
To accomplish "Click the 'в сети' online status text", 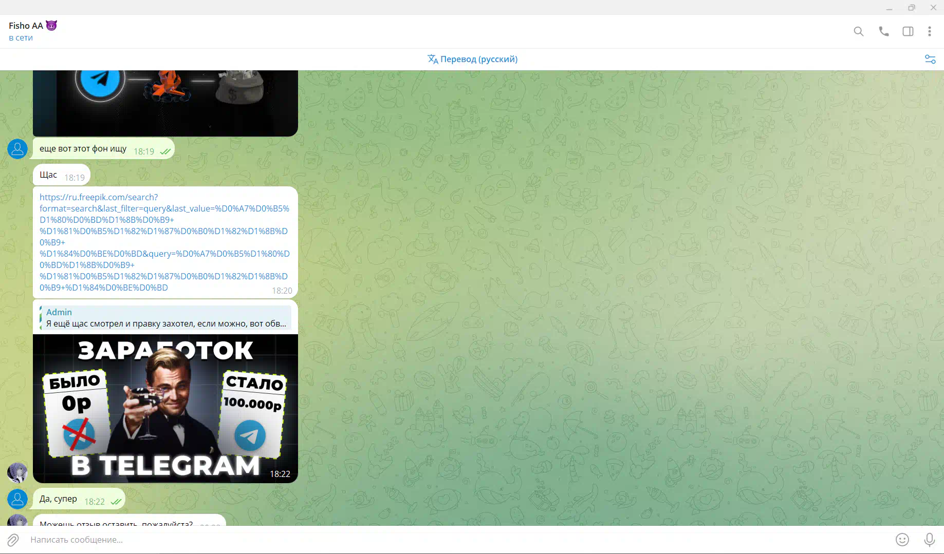I will 21,38.
